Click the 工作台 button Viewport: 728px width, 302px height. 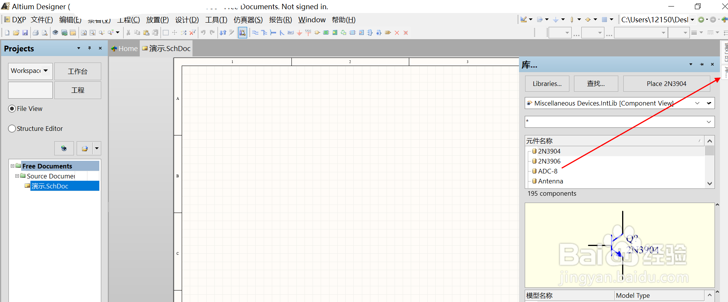point(78,71)
